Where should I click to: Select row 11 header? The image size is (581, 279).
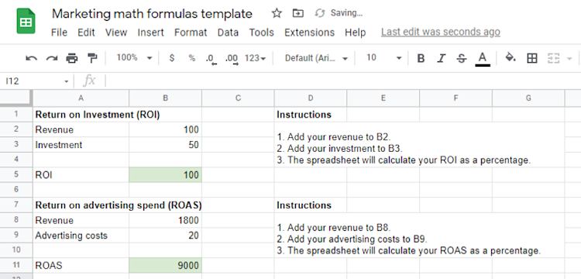pyautogui.click(x=16, y=265)
